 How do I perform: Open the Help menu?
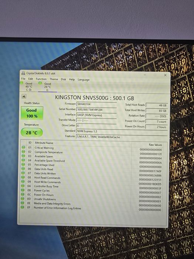pos(72,80)
